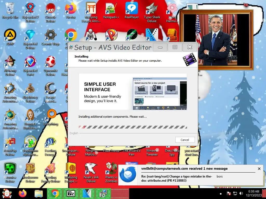Click the Simple User Interface promo image

point(133,91)
